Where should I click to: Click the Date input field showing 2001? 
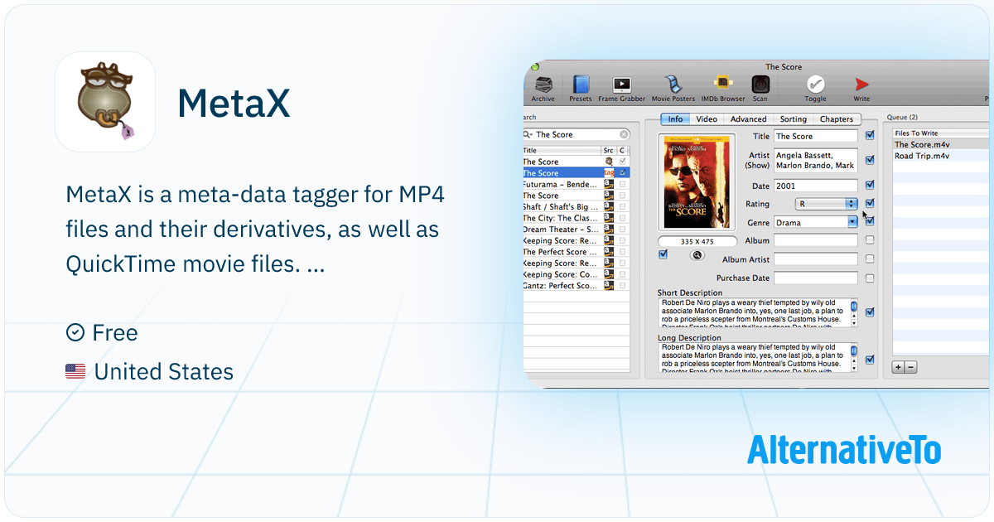(816, 186)
